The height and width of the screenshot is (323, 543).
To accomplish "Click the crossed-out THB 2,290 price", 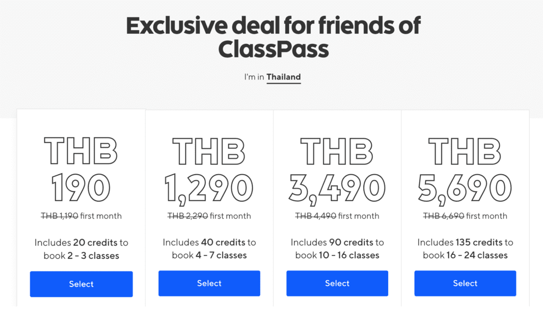I will tap(187, 216).
